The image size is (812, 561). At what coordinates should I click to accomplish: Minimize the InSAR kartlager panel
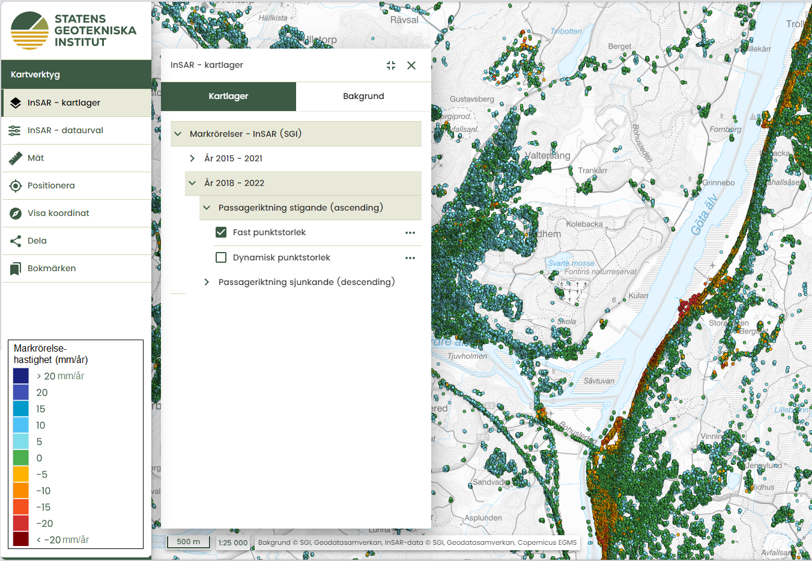[391, 65]
